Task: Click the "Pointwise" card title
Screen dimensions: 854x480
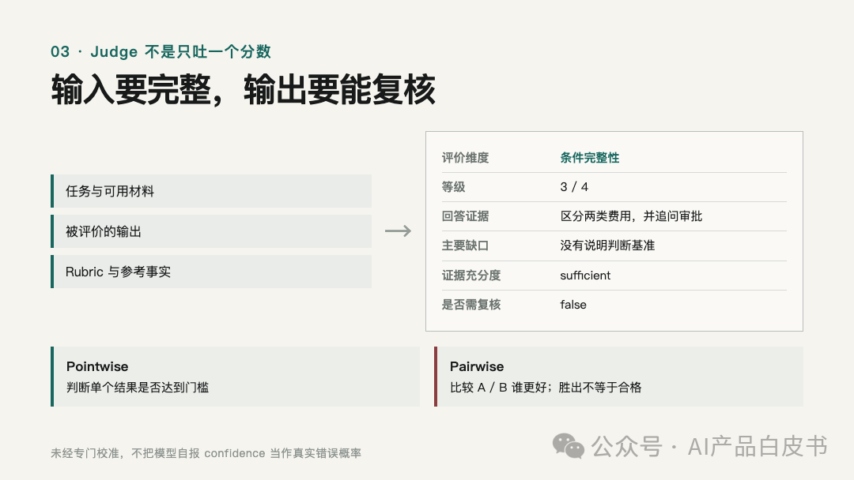Action: pyautogui.click(x=97, y=366)
